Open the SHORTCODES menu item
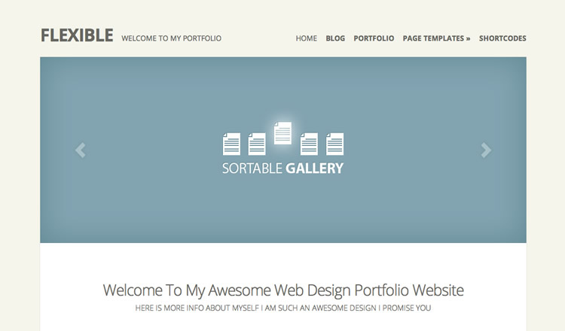This screenshot has height=331, width=565. [x=502, y=38]
